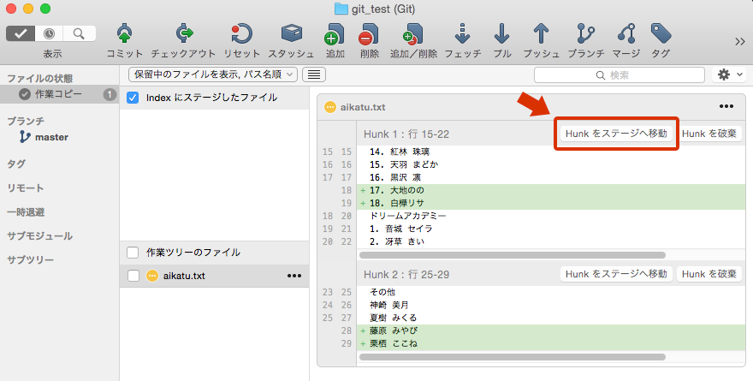The image size is (753, 381).
Task: Click added line 藤原 みやび
Action: [551, 330]
